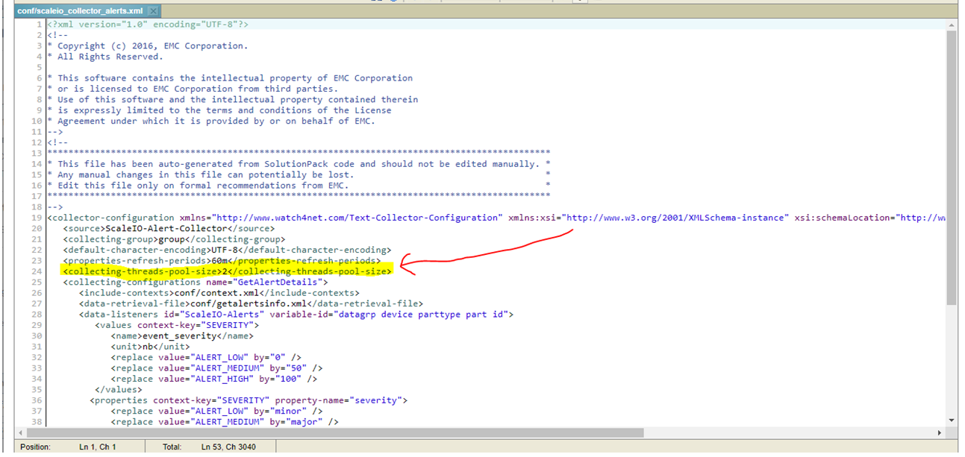The image size is (965, 457).
Task: Click the 'values context-key="SEVERITY"' line
Action: (177, 325)
